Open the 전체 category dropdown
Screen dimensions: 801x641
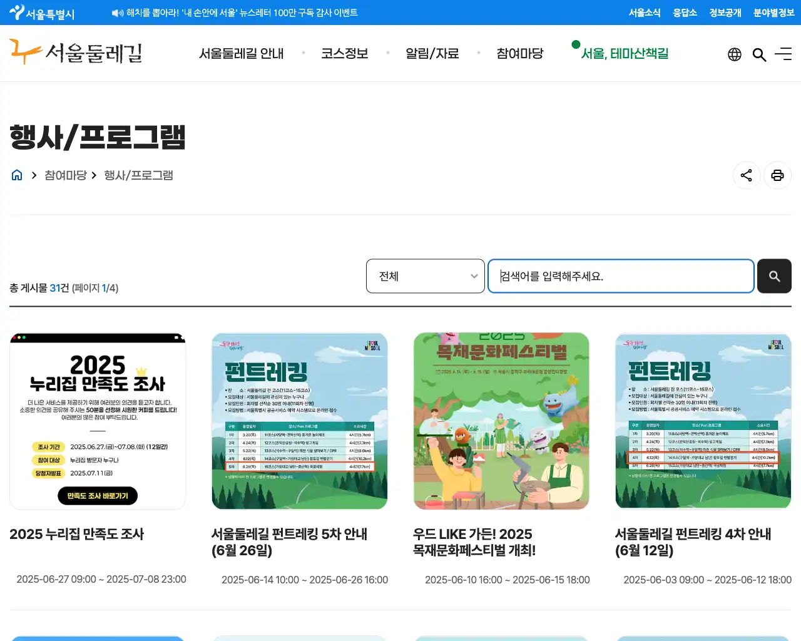[426, 276]
